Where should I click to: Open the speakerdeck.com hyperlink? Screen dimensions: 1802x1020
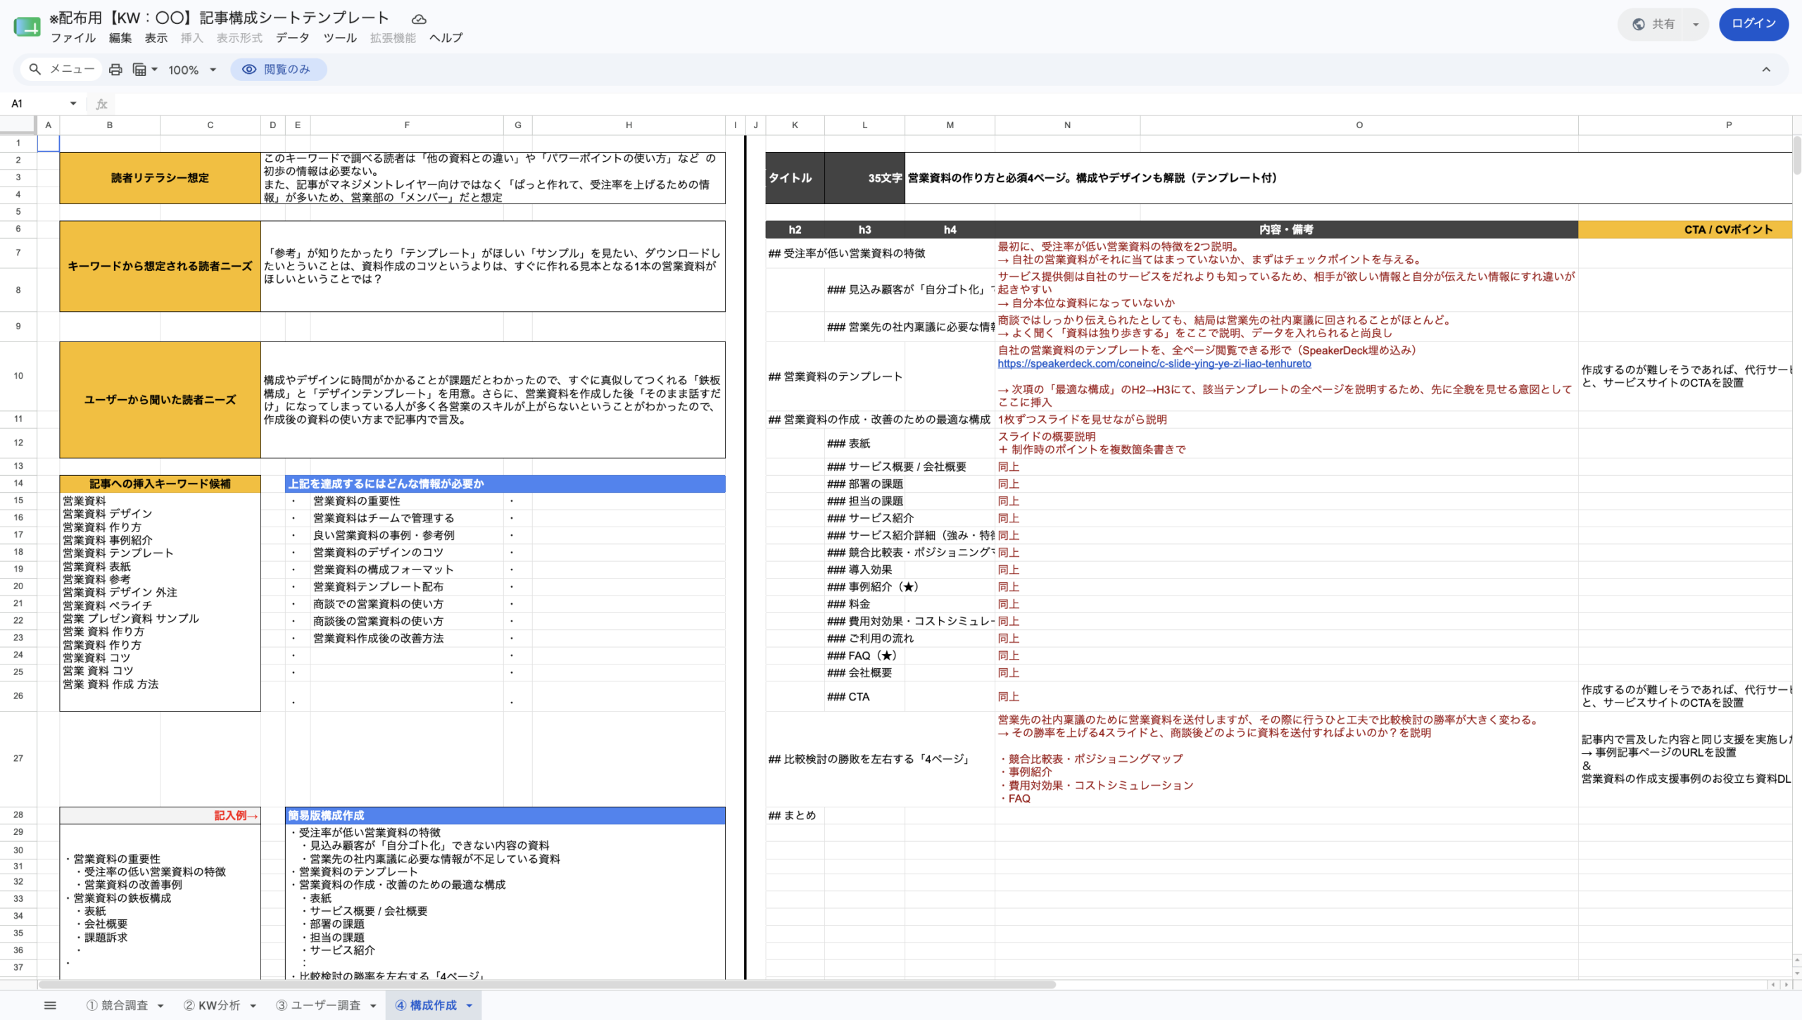[1154, 364]
